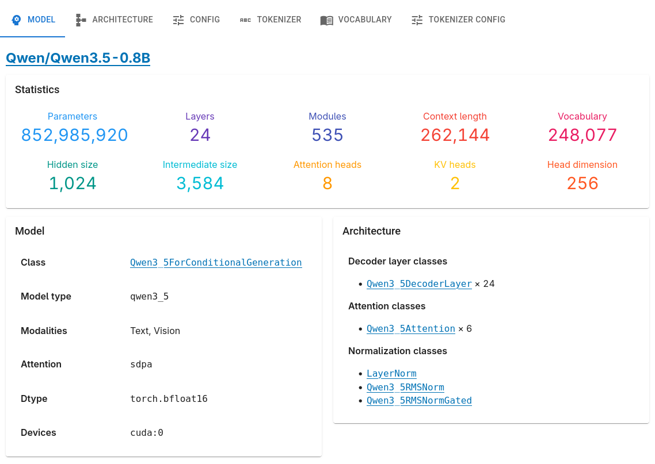The image size is (655, 464).
Task: Click the Tokenizer Config sliders icon
Action: click(417, 20)
